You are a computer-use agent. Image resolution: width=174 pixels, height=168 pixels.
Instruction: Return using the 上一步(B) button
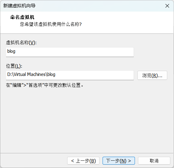(83, 161)
